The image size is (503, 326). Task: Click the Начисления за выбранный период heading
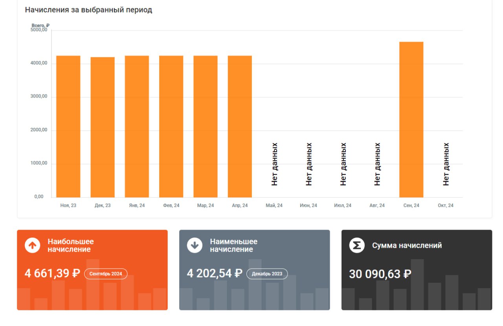point(88,10)
